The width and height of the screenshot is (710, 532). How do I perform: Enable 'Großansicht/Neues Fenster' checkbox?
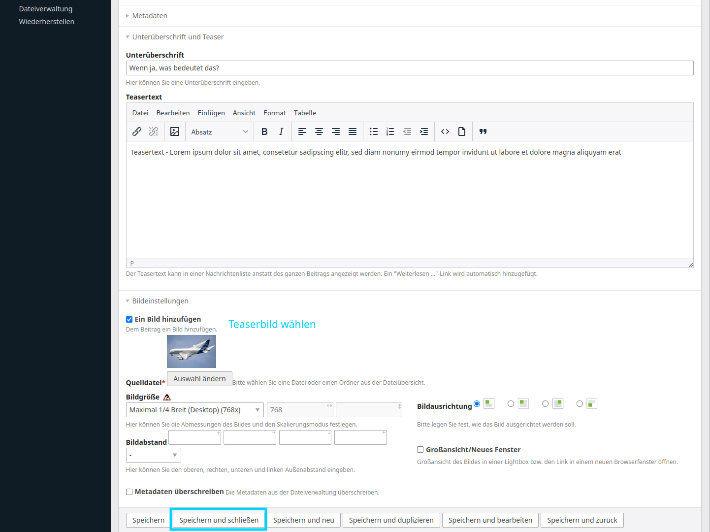420,450
